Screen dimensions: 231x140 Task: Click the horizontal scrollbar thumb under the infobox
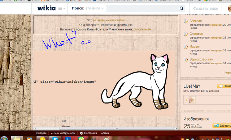[x=117, y=129]
